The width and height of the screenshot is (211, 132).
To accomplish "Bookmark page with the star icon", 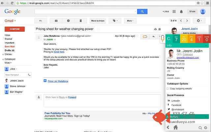I will (x=202, y=3).
